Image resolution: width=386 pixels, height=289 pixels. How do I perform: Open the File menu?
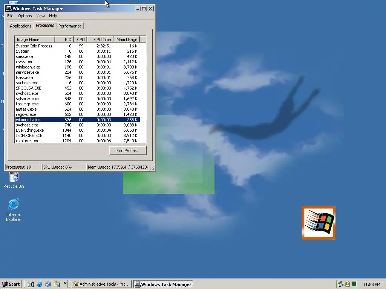[10, 16]
